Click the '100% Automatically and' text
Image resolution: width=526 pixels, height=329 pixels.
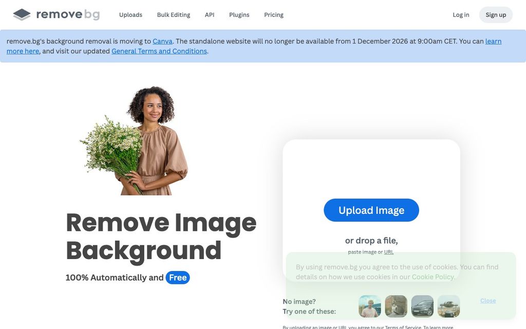click(x=115, y=278)
